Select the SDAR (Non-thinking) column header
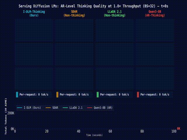The height and width of the screenshot is (140, 187). (74, 13)
